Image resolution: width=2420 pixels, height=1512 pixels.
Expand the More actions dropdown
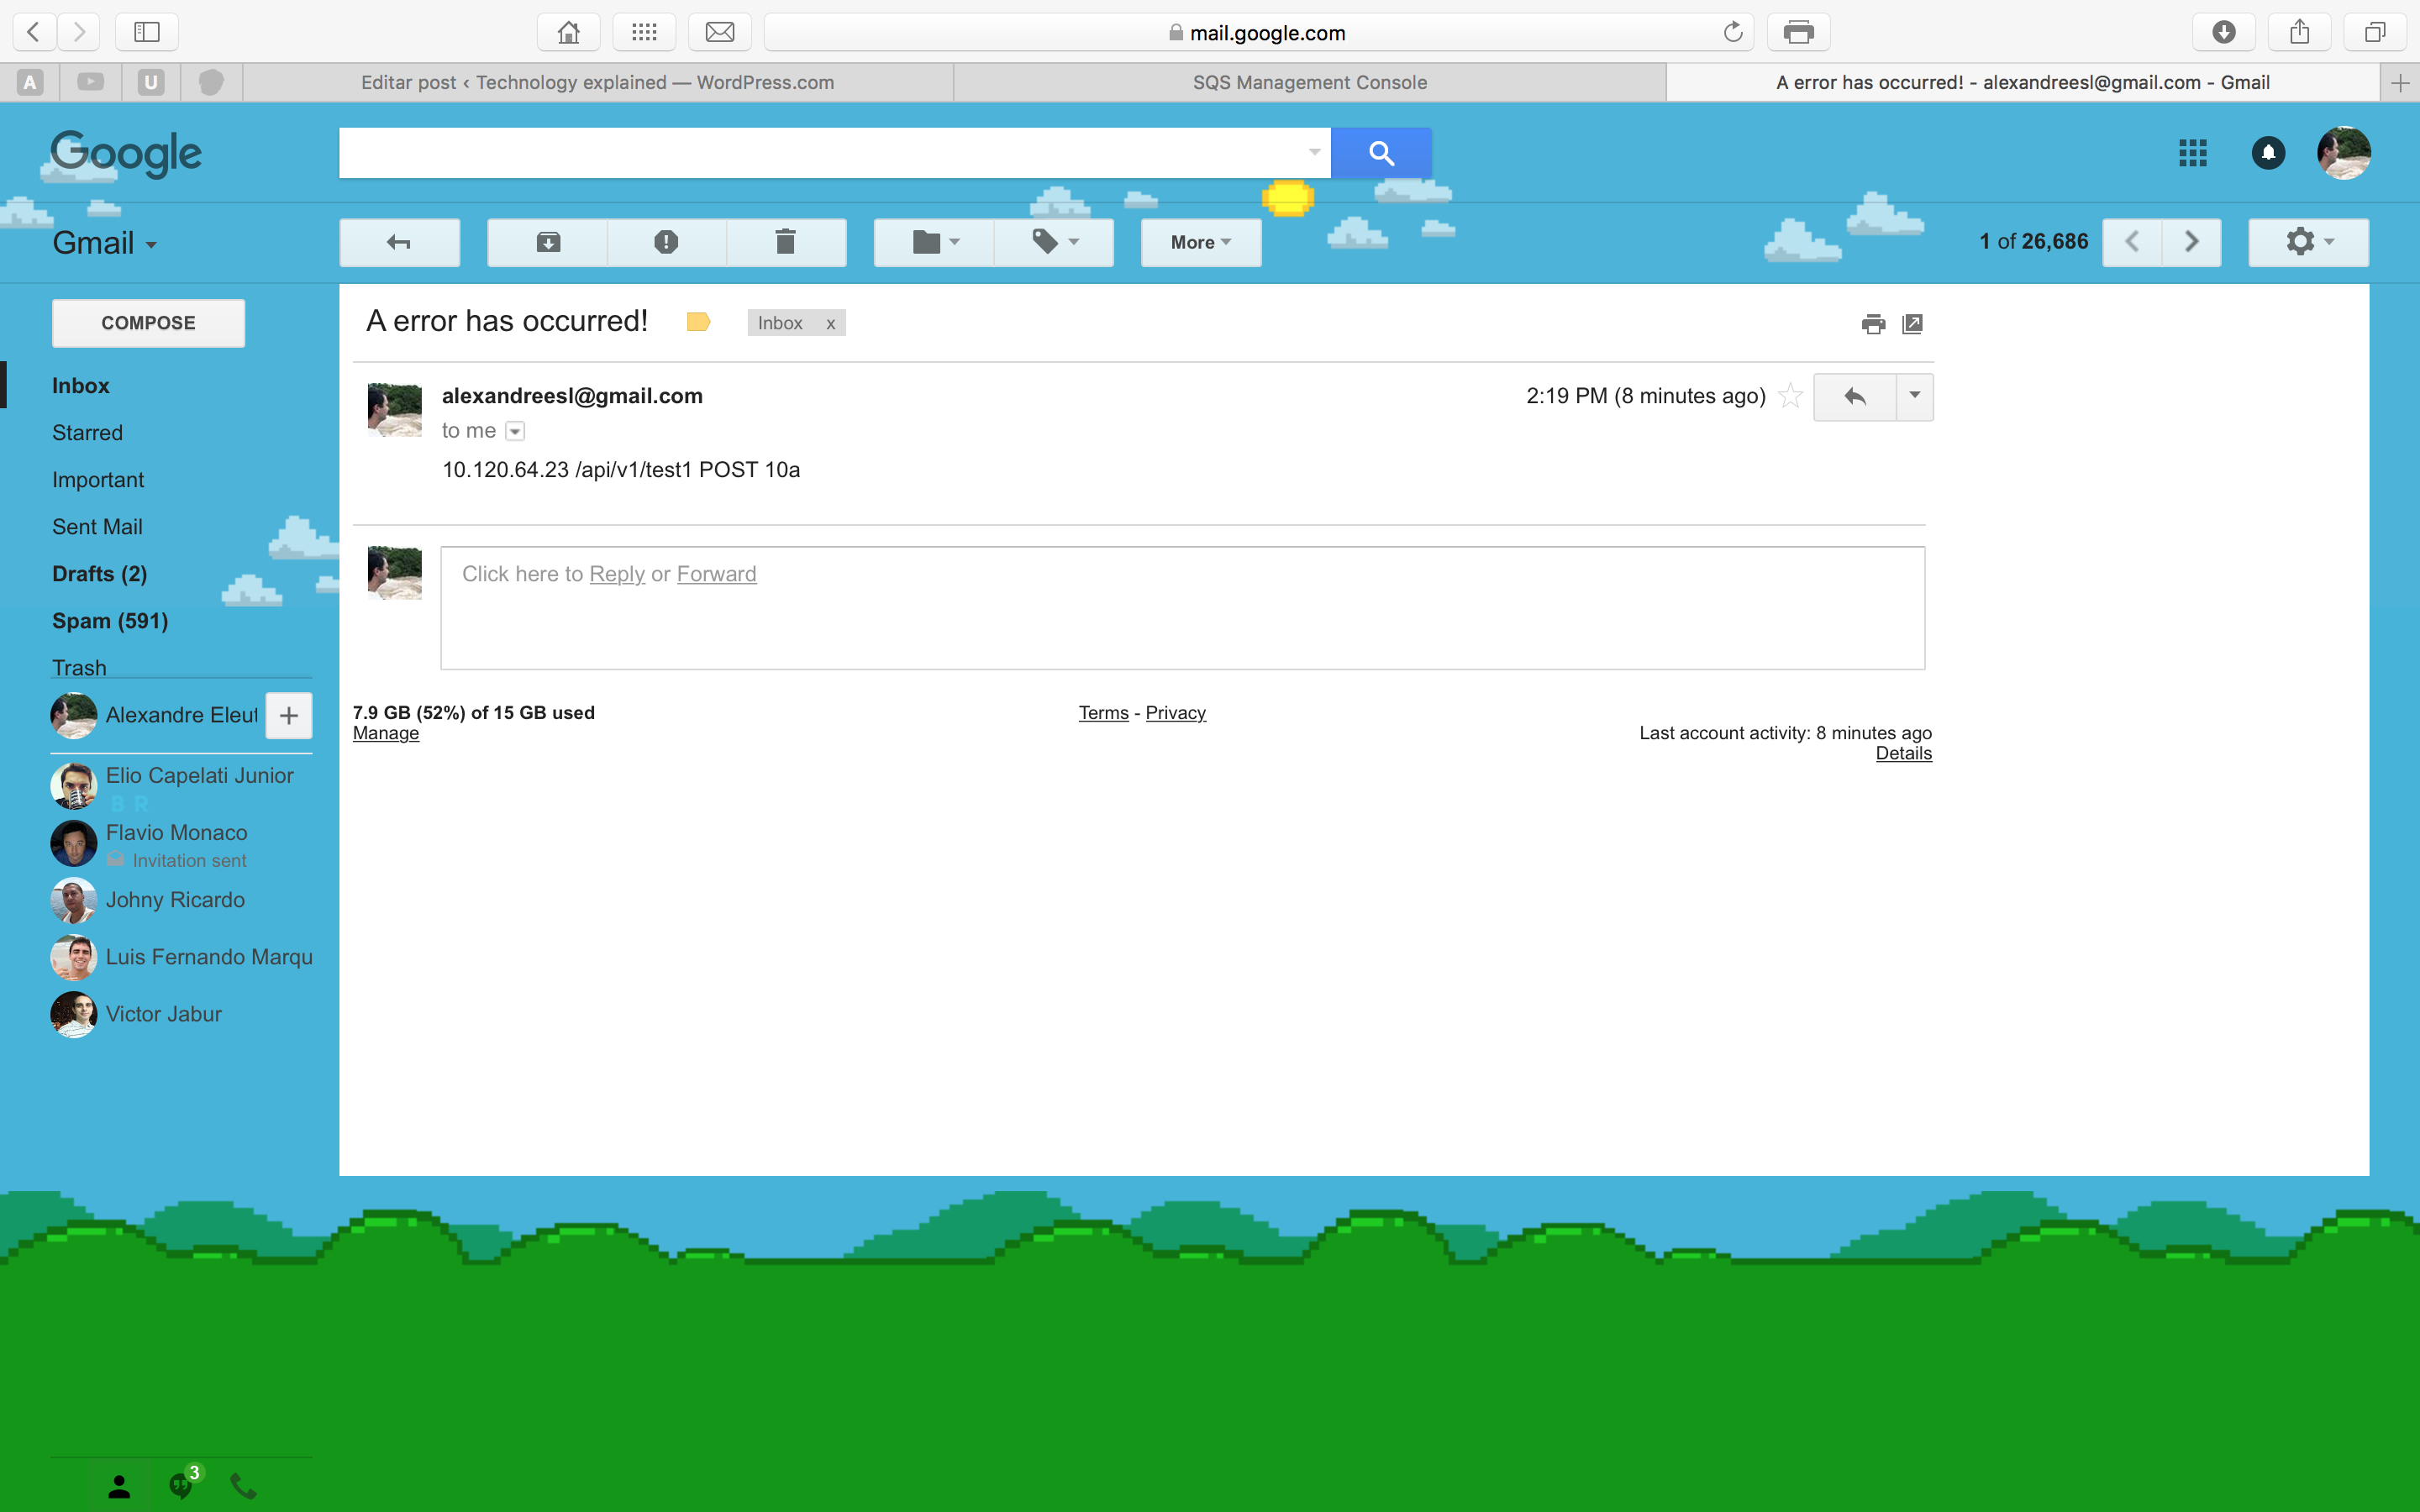point(1199,242)
